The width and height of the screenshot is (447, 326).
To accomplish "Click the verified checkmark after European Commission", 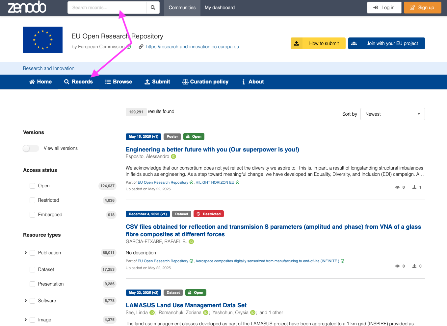I will 129,47.
